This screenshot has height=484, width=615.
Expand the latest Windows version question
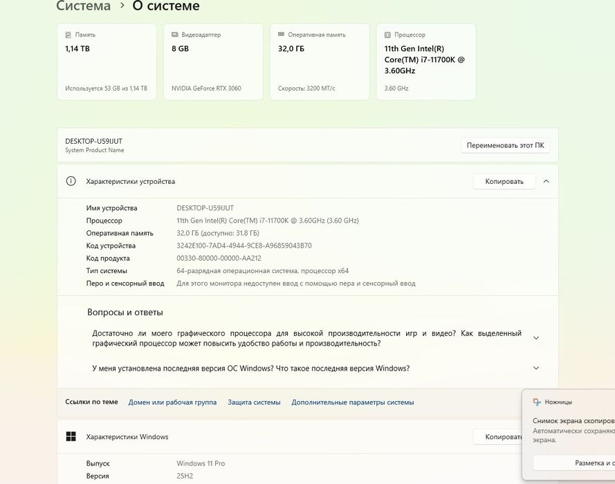pyautogui.click(x=536, y=368)
